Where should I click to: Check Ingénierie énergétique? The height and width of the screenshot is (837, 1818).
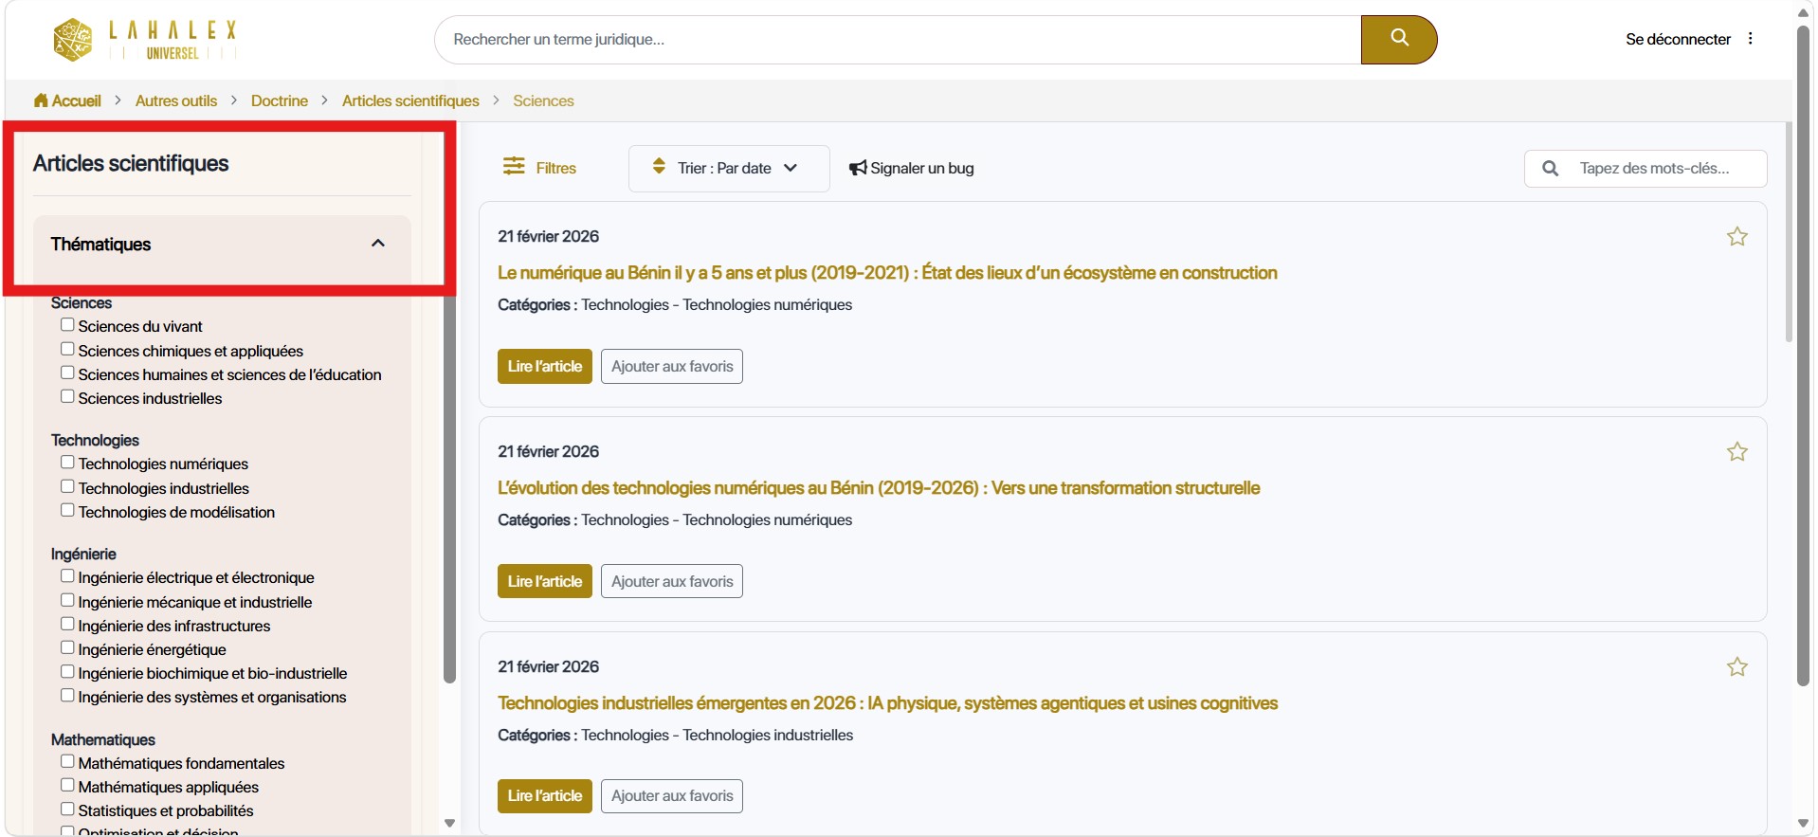(67, 648)
